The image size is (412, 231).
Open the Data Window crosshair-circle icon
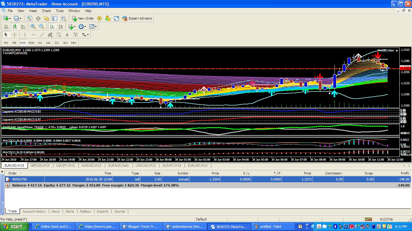click(38, 18)
